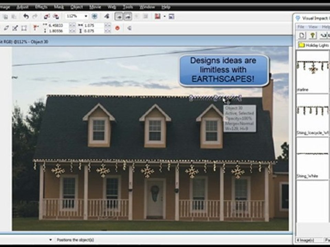330x247 pixels.
Task: Click the Visual Impact window title bar icon
Action: [x=298, y=18]
